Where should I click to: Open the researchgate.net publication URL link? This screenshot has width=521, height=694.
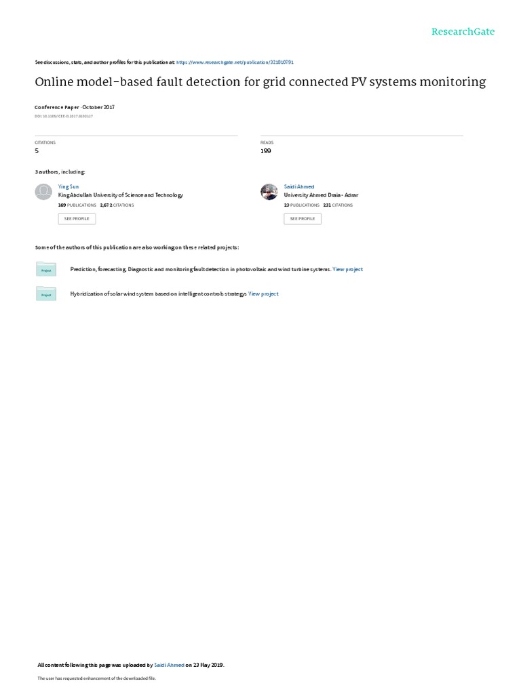(235, 62)
